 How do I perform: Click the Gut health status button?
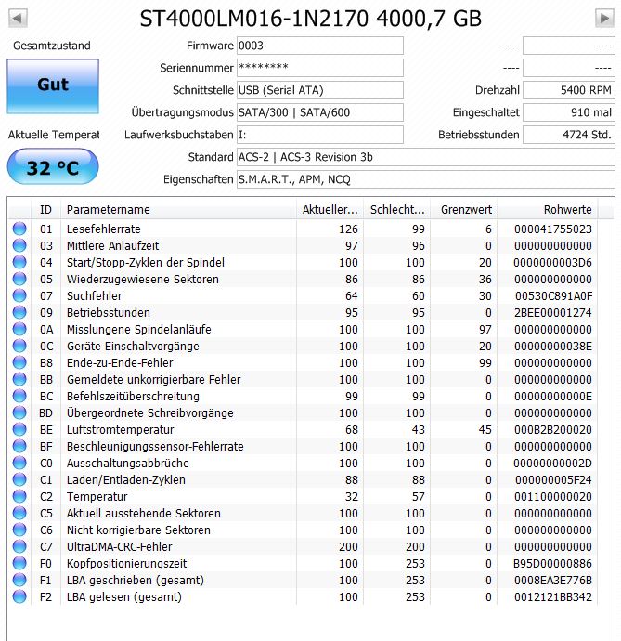coord(53,86)
